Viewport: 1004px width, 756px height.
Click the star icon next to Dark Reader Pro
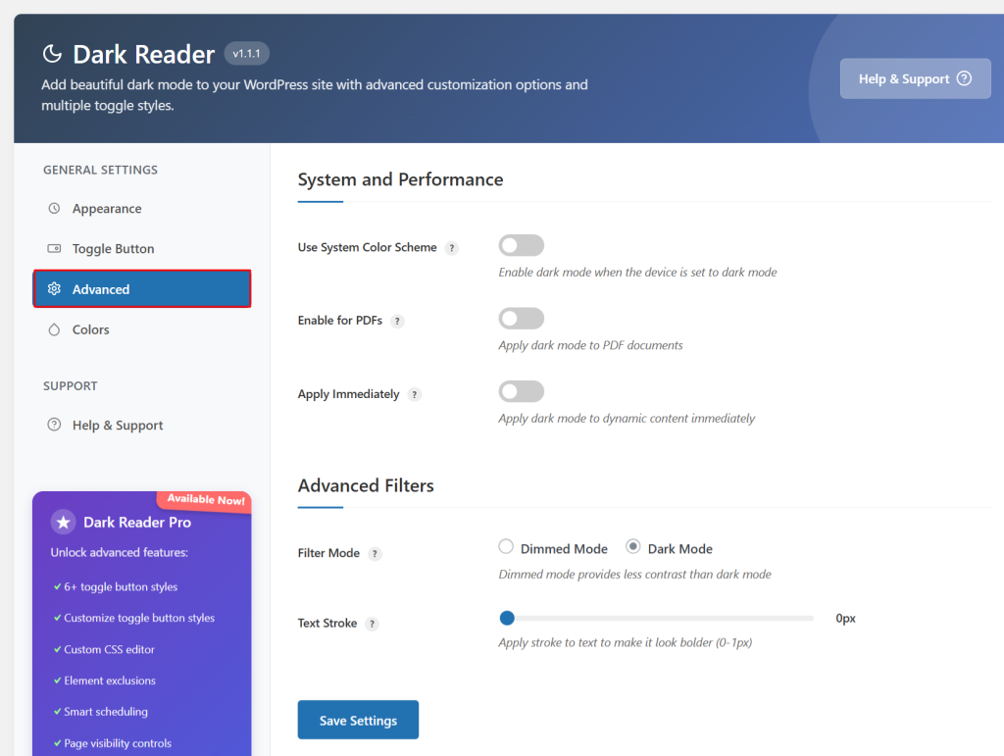(64, 523)
